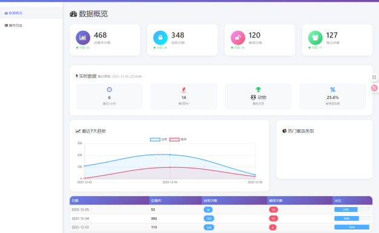The image size is (379, 233).
Task: Click the 实时数据 section heading
Action: click(x=88, y=76)
